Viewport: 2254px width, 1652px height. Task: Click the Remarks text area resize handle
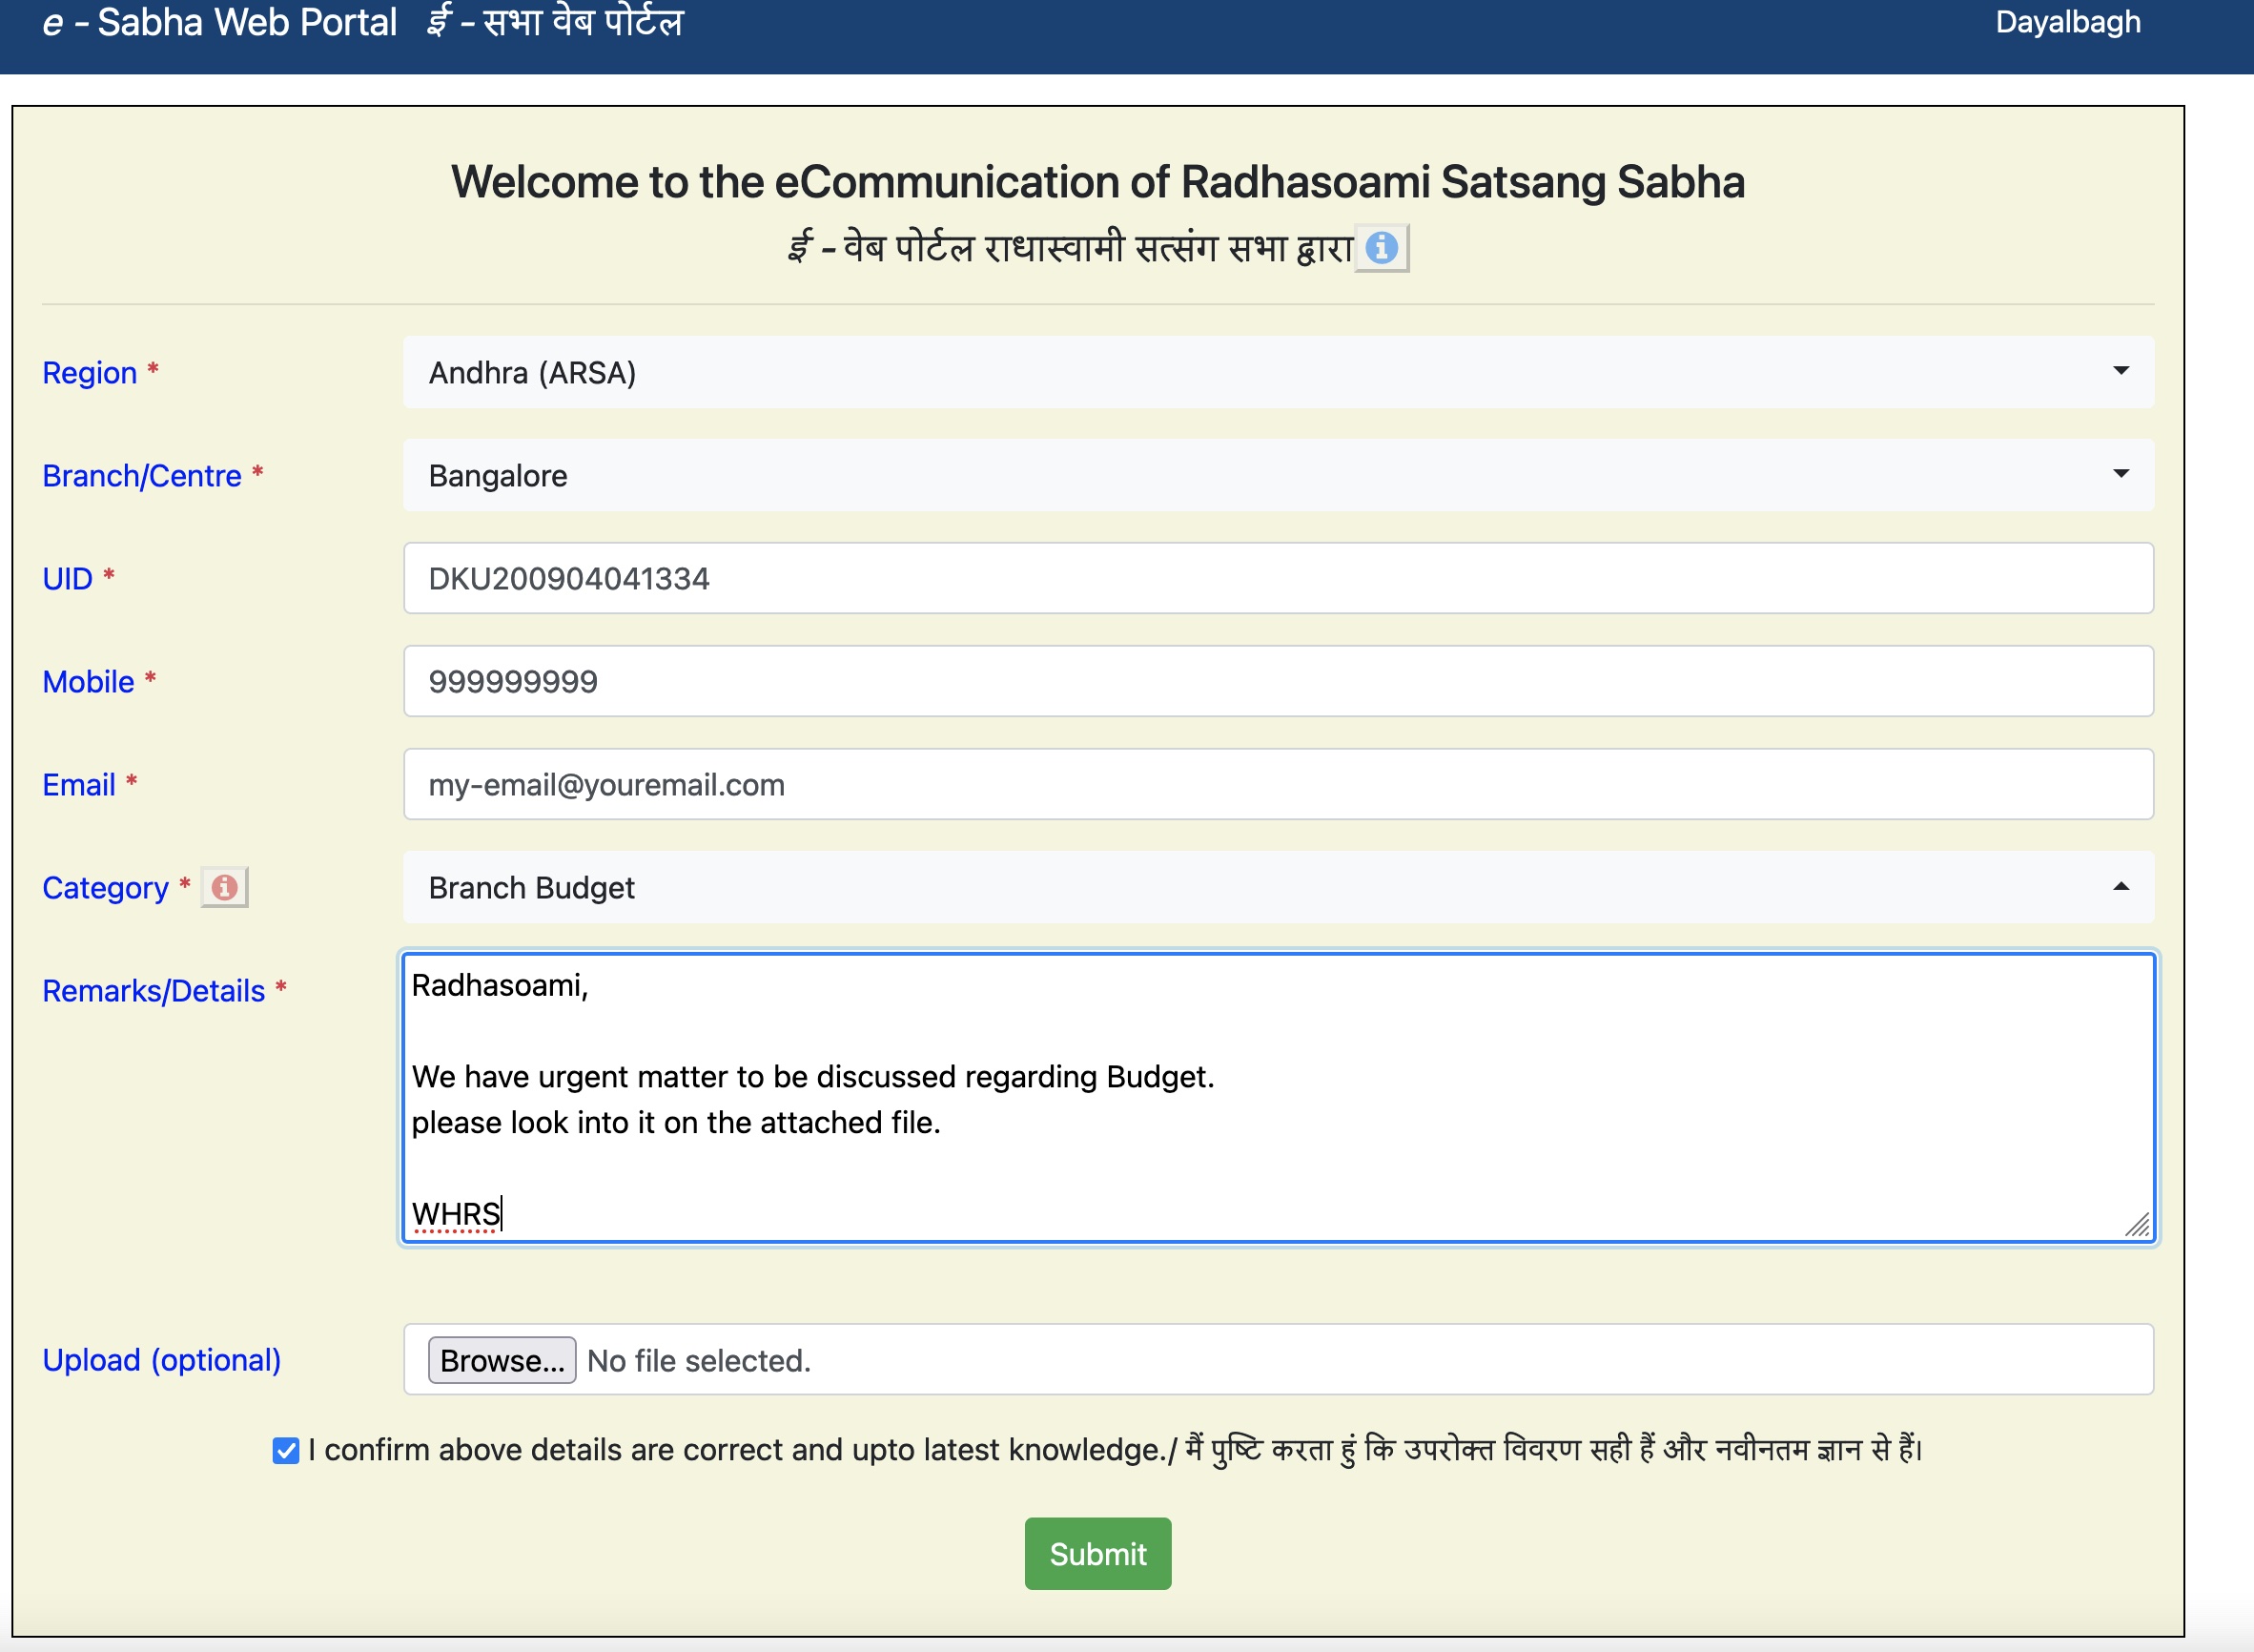(2137, 1226)
